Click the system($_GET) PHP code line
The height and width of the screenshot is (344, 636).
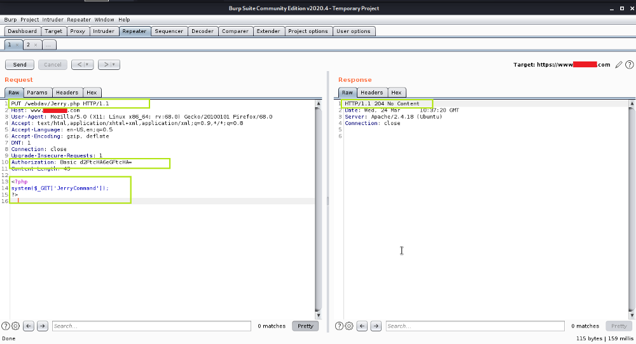(x=60, y=189)
